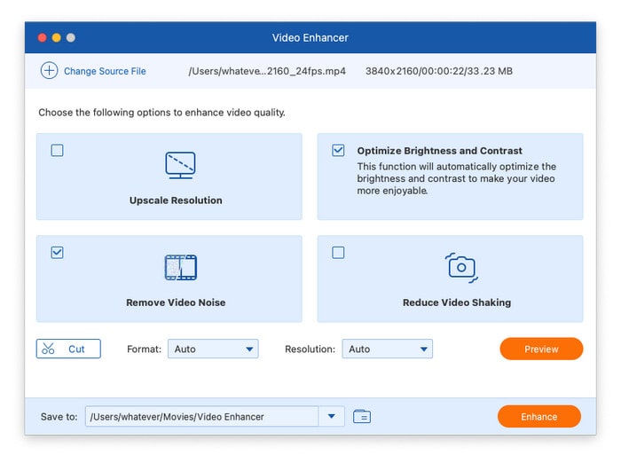
Task: Select the Optimize Brightness and Contrast label
Action: 439,151
